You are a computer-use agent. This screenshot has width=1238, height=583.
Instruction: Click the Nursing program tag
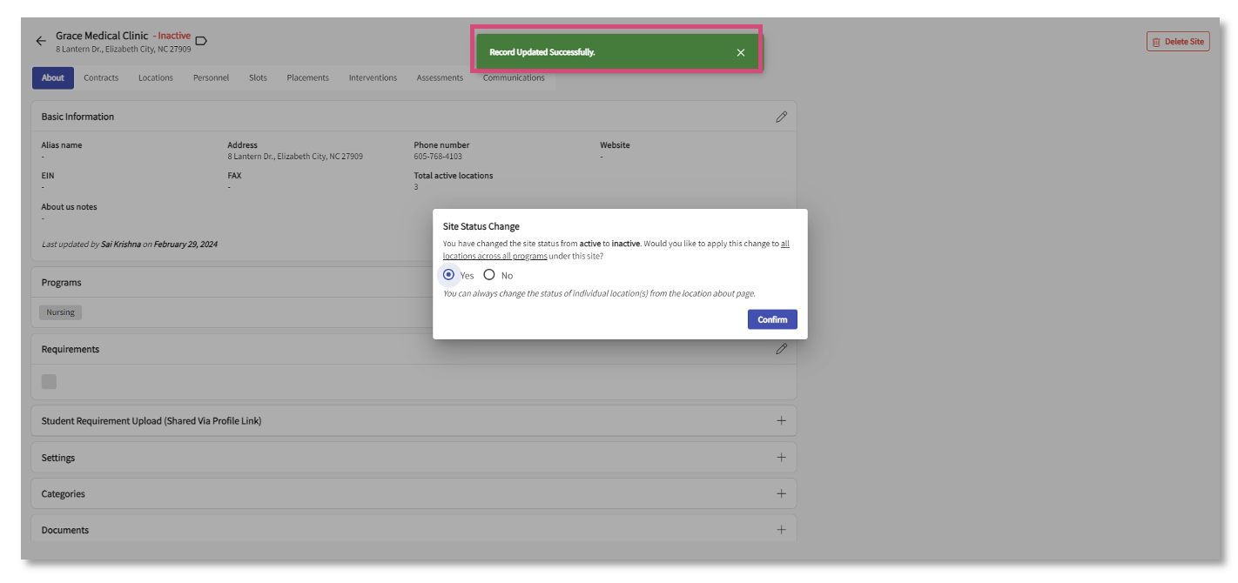(x=60, y=312)
